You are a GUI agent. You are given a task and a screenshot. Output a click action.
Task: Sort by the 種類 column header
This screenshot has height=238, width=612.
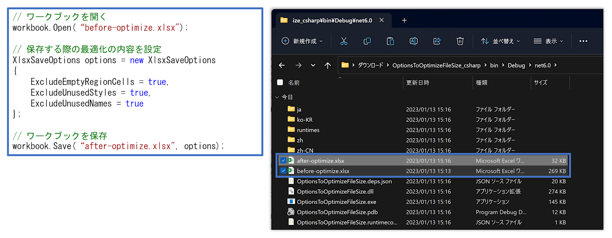[482, 83]
